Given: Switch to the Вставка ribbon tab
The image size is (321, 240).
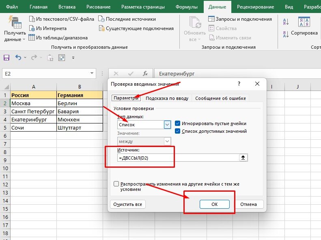Looking at the screenshot, I should (x=67, y=7).
